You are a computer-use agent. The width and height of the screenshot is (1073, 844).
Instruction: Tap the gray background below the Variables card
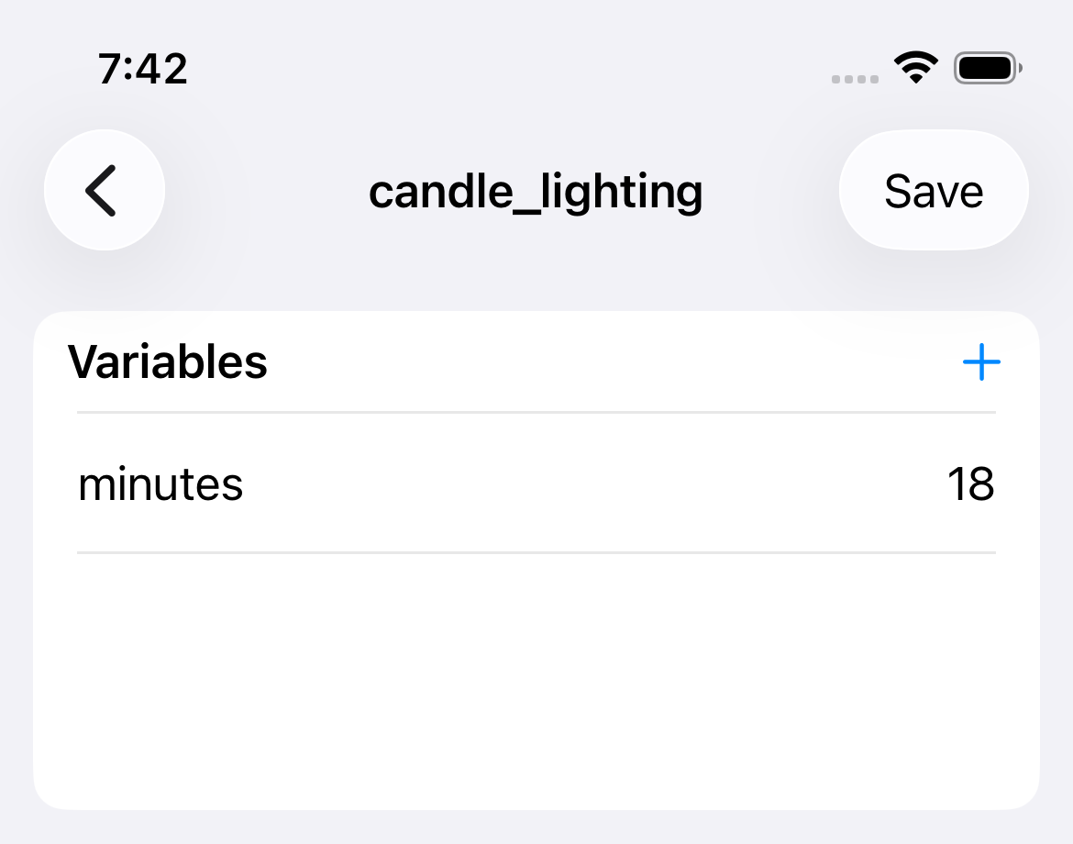pos(536,827)
